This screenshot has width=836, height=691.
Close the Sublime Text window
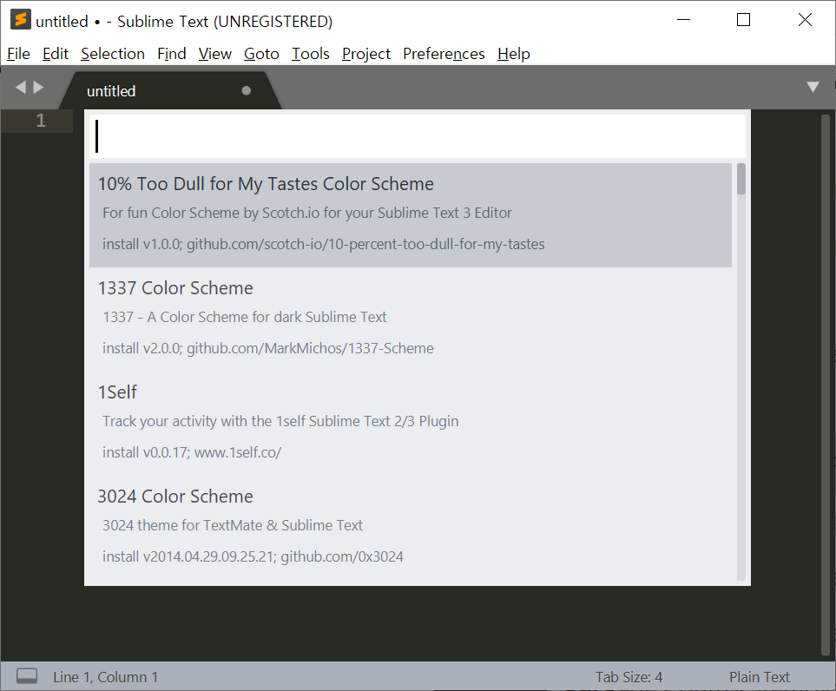pyautogui.click(x=805, y=20)
